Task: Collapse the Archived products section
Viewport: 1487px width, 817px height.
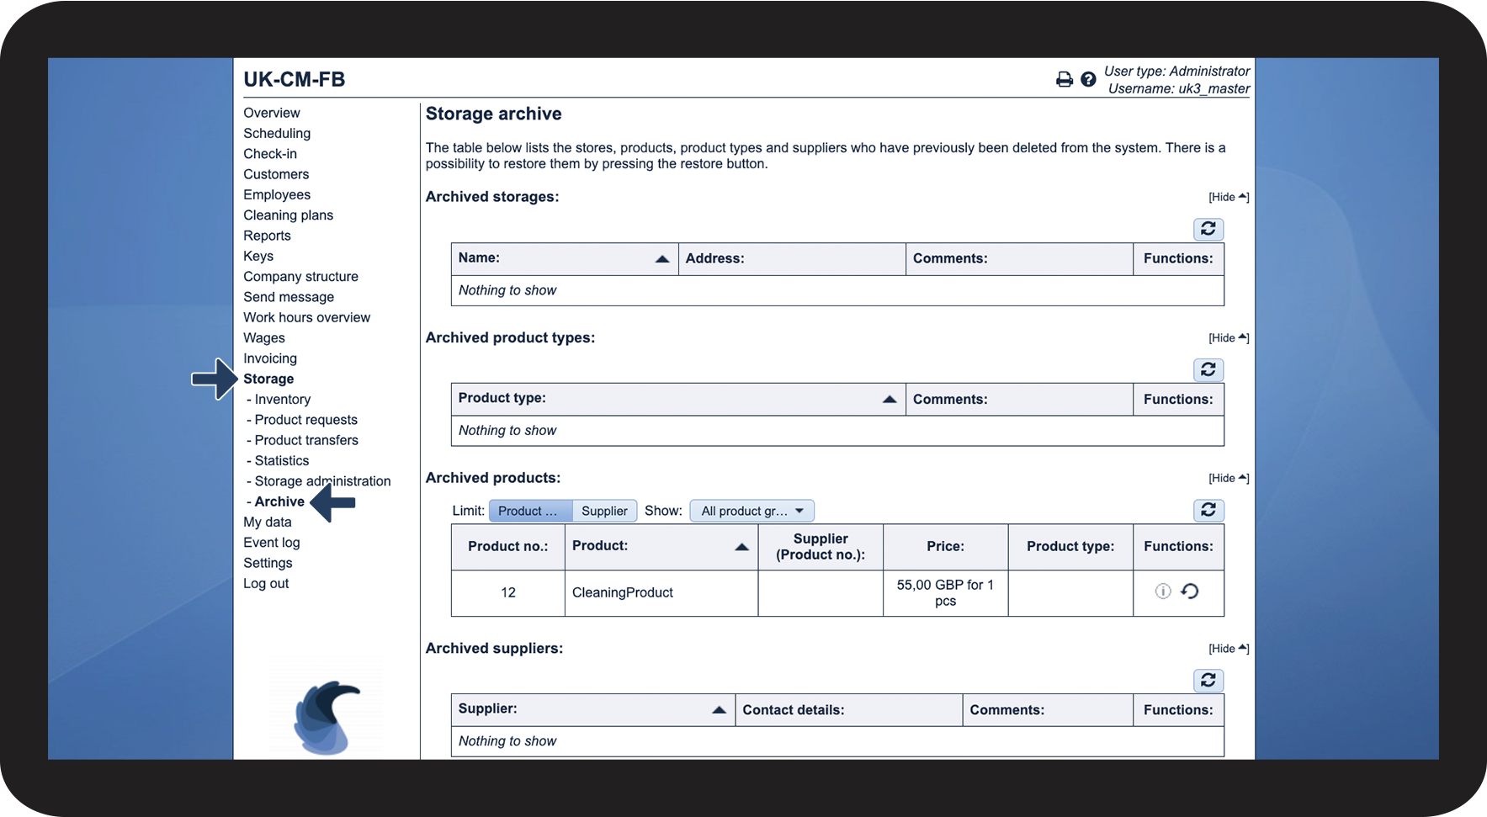Action: coord(1228,478)
